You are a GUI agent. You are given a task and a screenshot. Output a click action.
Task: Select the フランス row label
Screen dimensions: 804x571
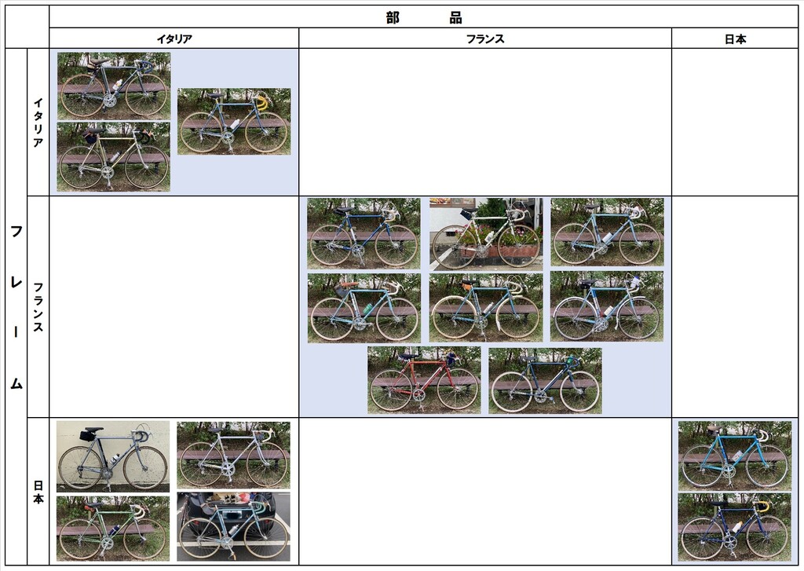click(38, 307)
